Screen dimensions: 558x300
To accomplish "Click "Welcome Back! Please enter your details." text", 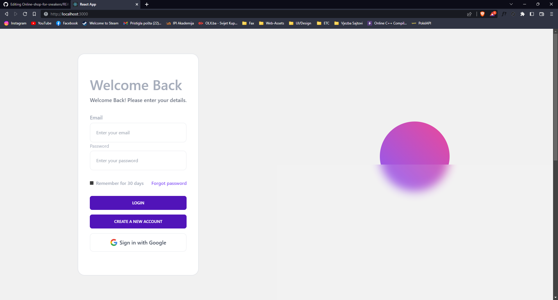I will click(x=138, y=100).
